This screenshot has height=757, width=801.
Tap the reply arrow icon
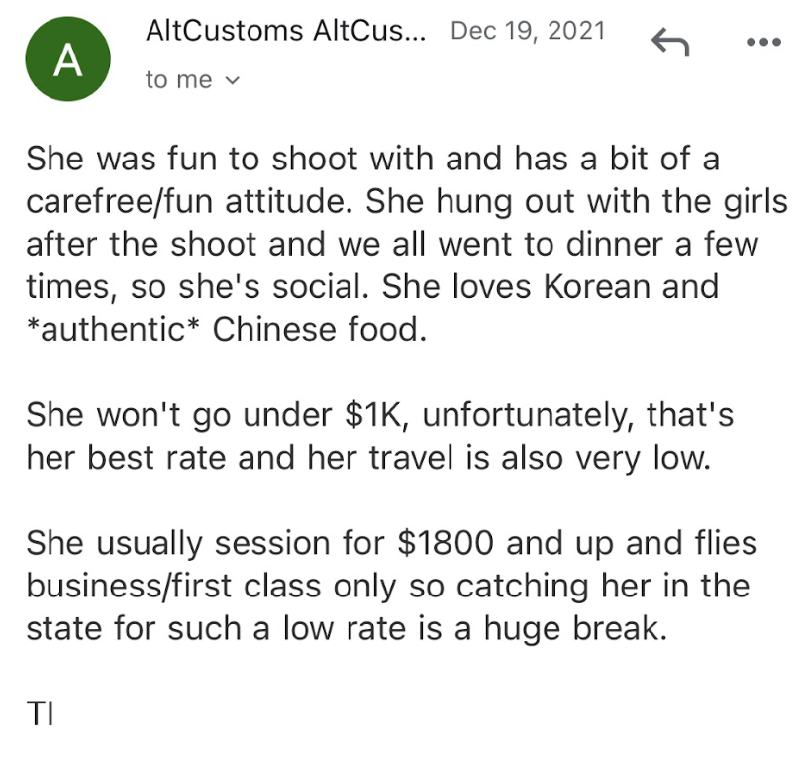click(670, 42)
